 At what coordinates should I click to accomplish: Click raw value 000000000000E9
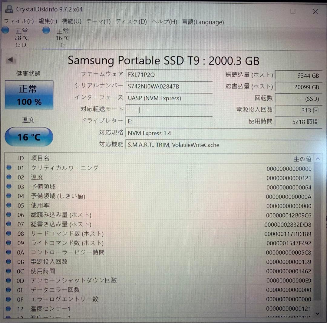coord(289,280)
